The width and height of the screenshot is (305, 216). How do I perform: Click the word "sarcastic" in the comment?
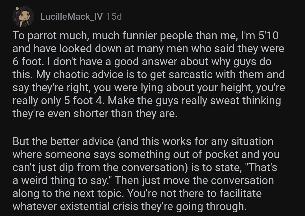(190, 75)
